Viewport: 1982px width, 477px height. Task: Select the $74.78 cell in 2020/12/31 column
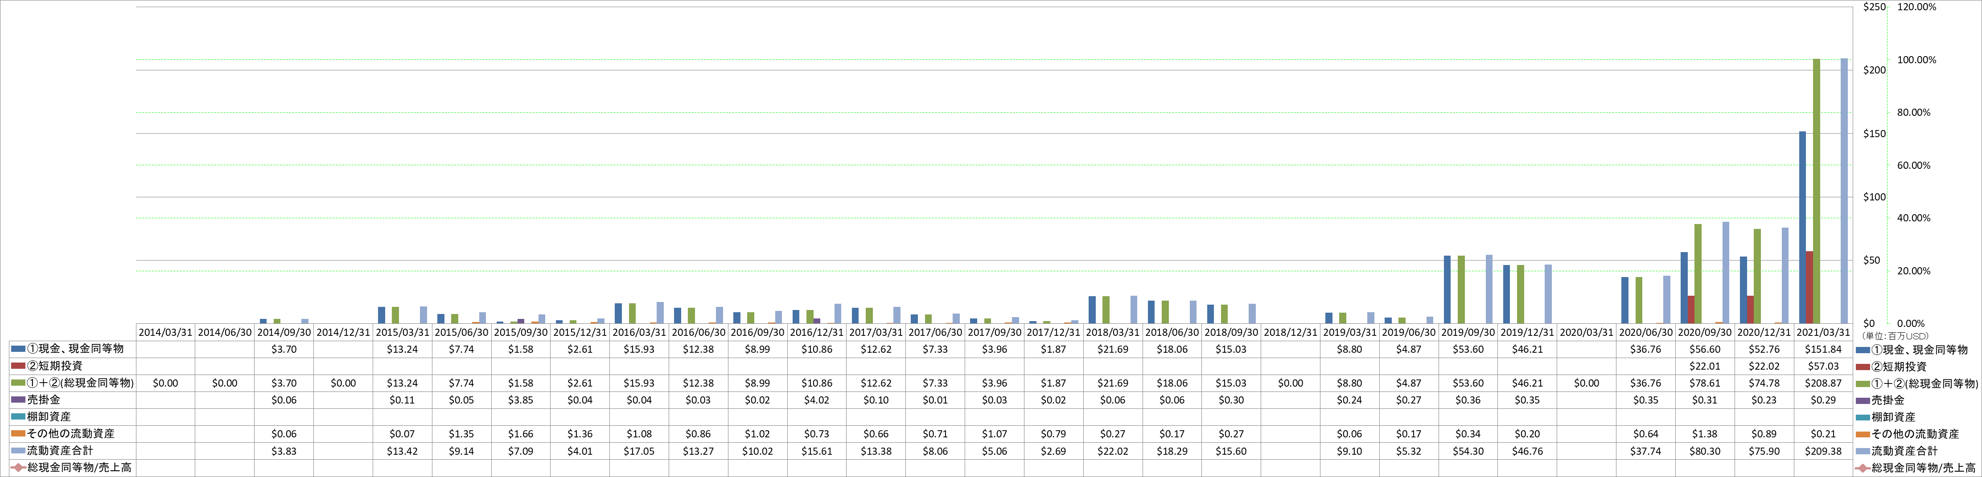point(1764,383)
